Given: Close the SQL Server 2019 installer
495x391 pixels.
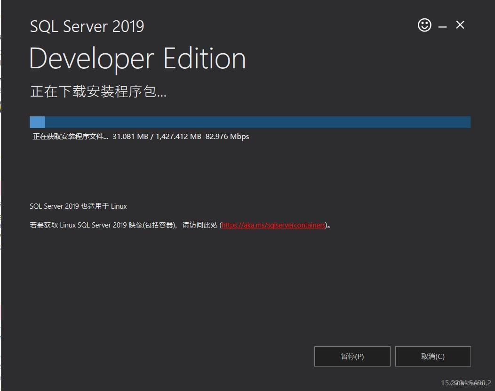Looking at the screenshot, I should click(x=460, y=25).
